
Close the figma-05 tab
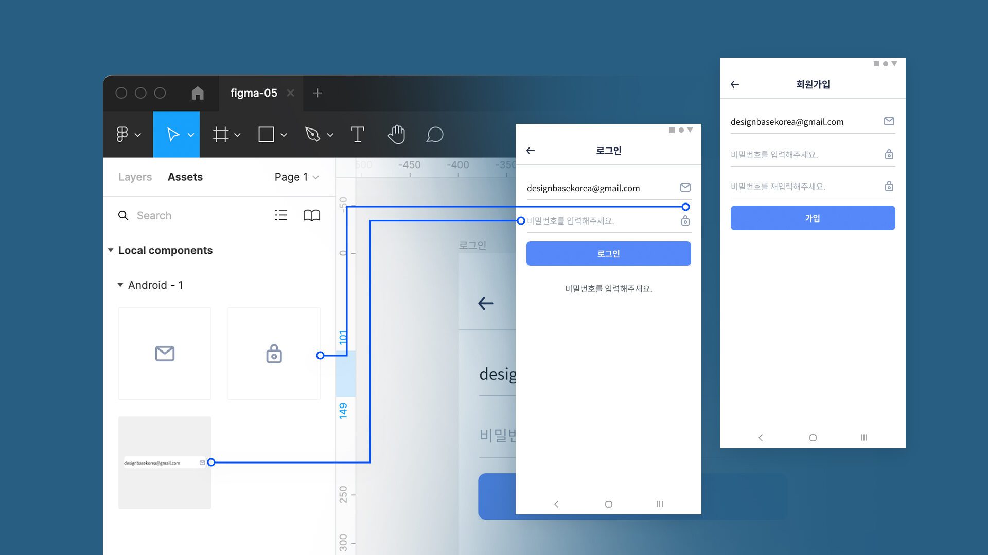[x=291, y=93]
